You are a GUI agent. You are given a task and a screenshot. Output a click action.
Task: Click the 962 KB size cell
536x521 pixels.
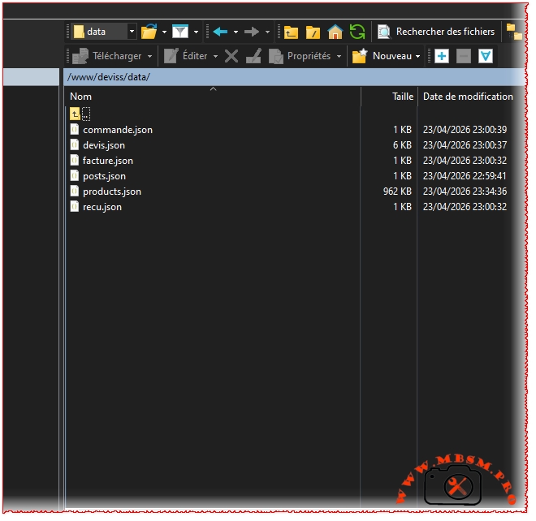click(x=397, y=192)
